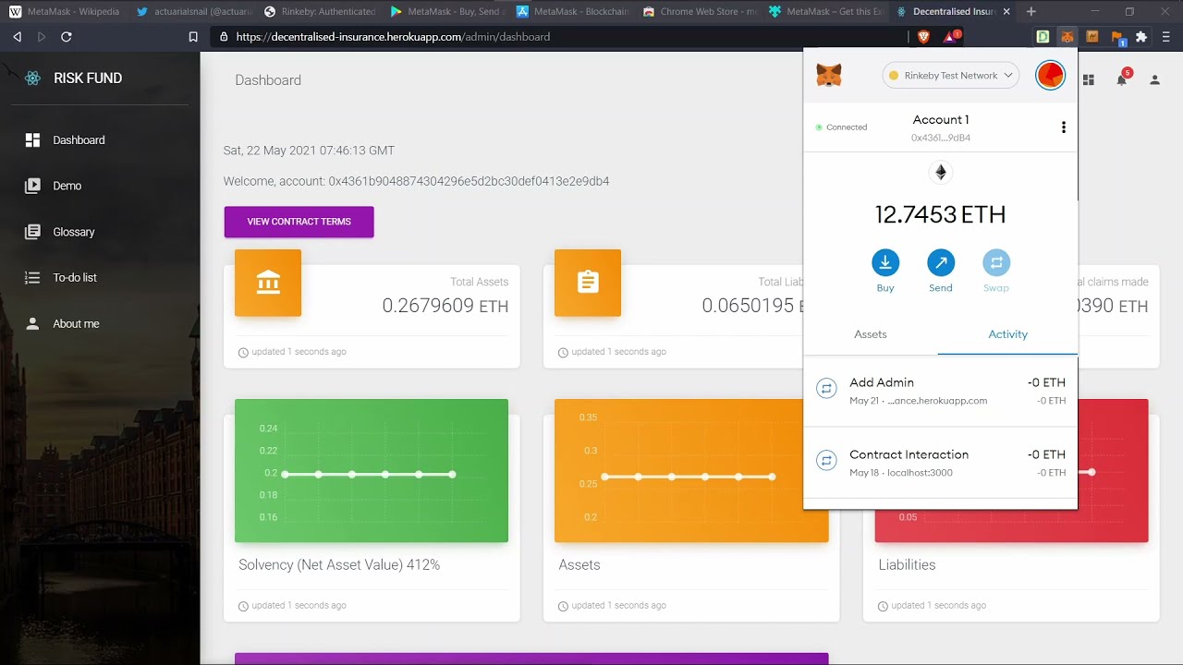Switch to MetaMask - Wikipedia tab
This screenshot has height=665, width=1183.
65,12
